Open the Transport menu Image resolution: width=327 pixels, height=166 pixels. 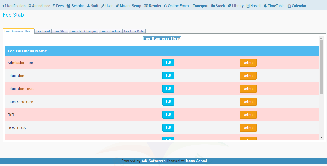[x=201, y=6]
